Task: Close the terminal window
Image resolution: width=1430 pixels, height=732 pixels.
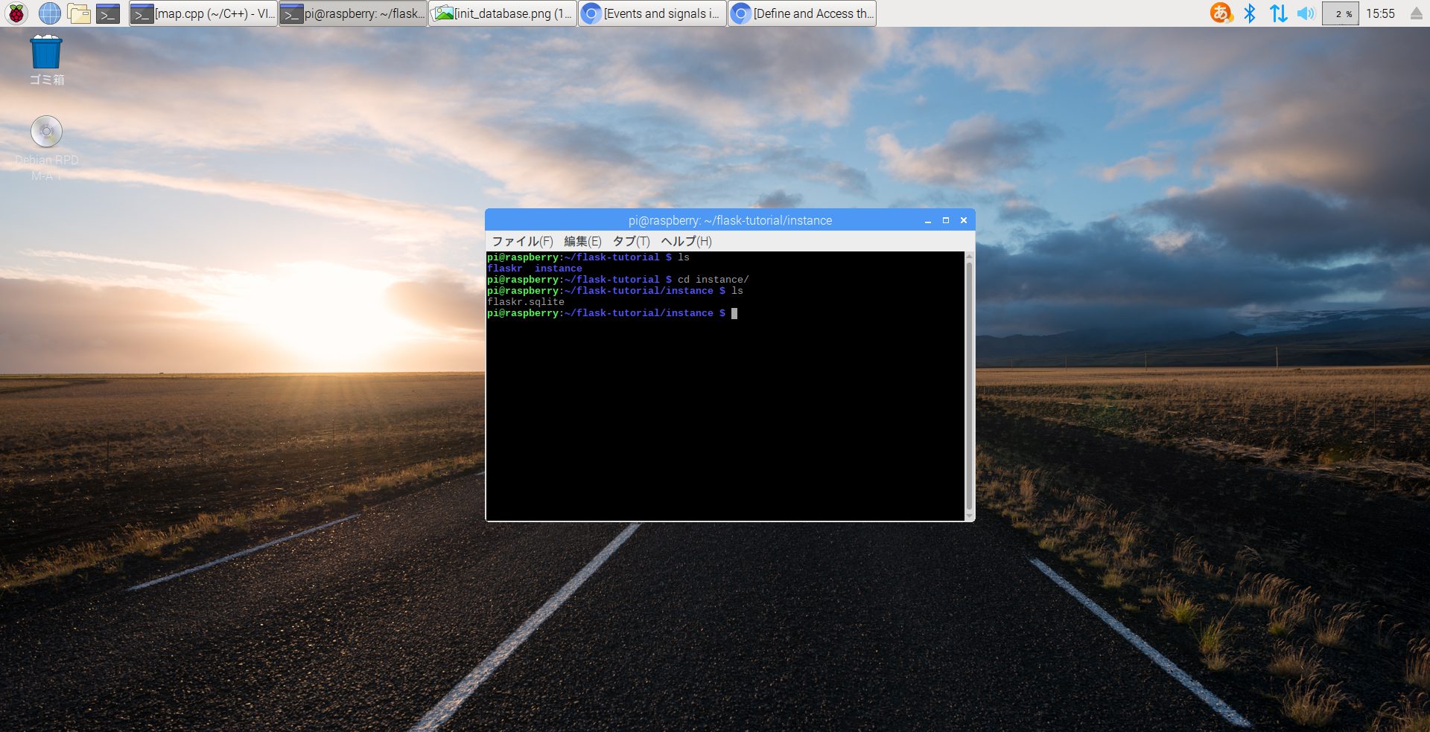Action: [964, 220]
